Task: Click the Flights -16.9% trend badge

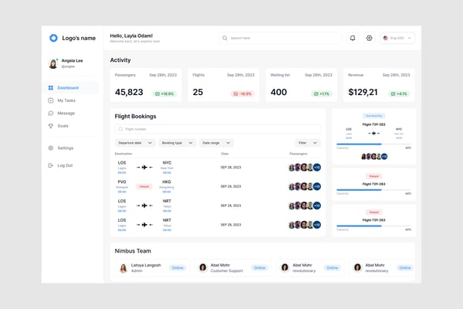Action: 242,93
